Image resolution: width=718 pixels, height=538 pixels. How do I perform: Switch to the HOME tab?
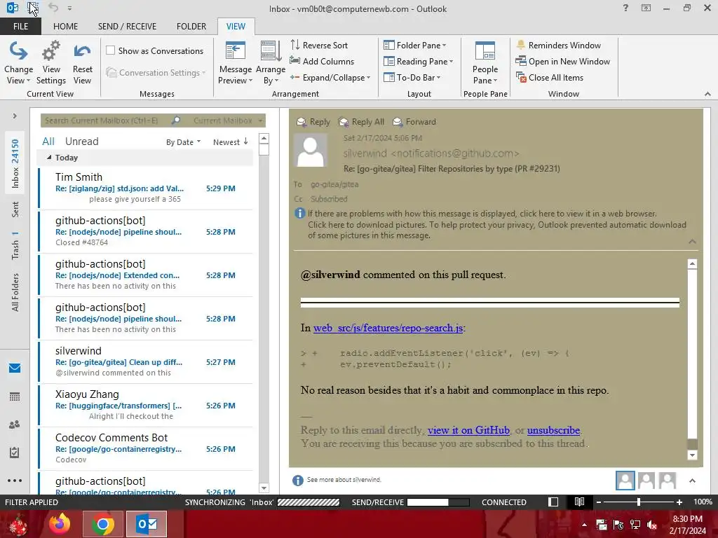pos(65,26)
